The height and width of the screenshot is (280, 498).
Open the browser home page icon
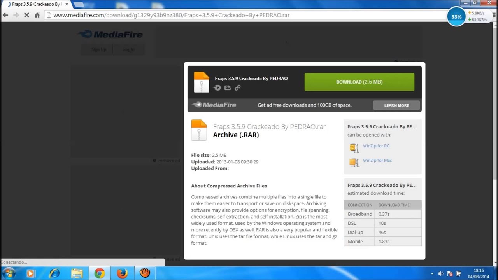[x=37, y=15]
